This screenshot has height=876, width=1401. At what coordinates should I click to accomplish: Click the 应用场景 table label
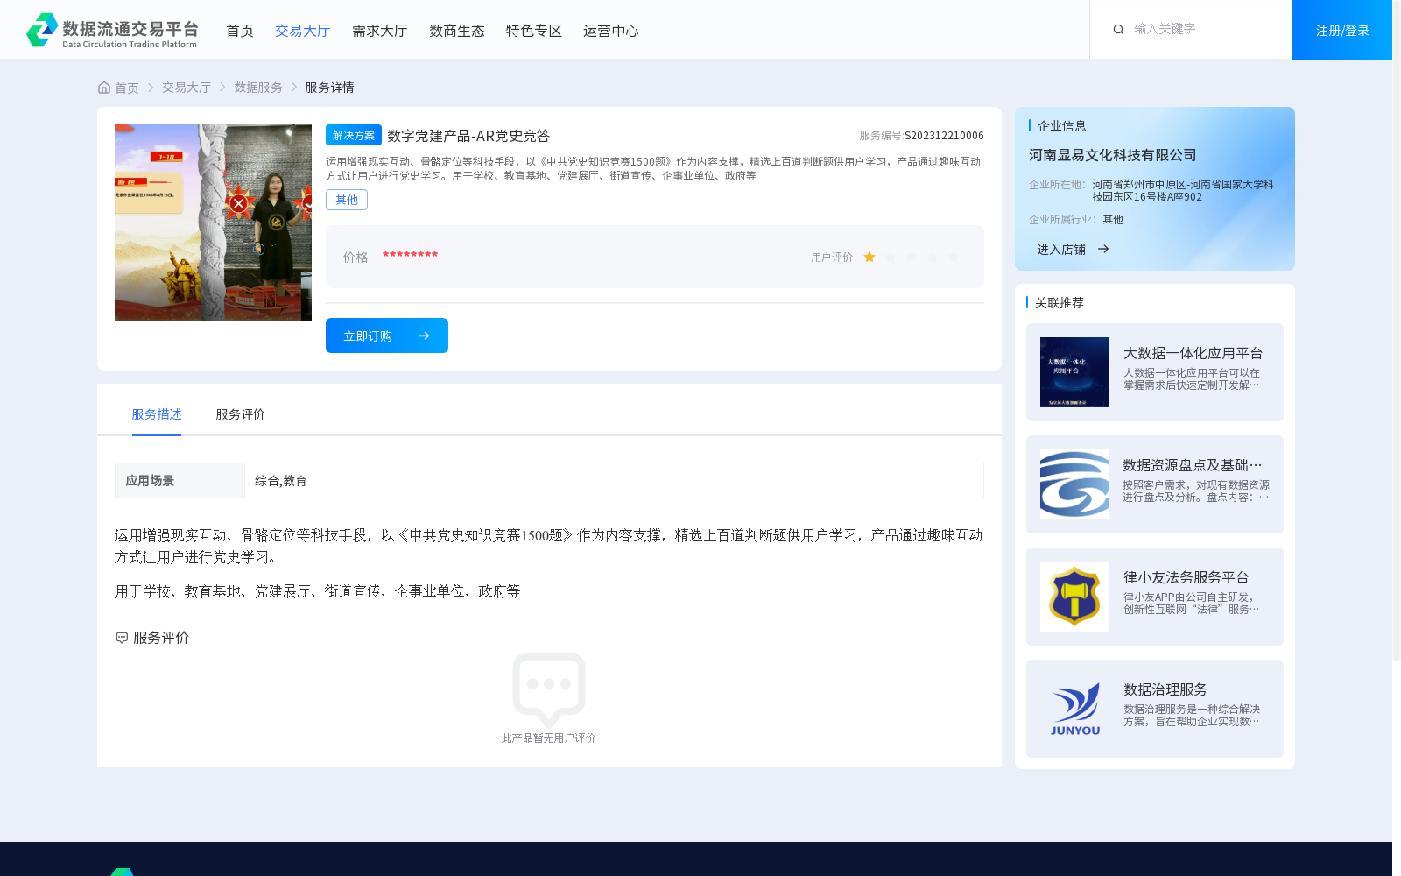point(150,481)
